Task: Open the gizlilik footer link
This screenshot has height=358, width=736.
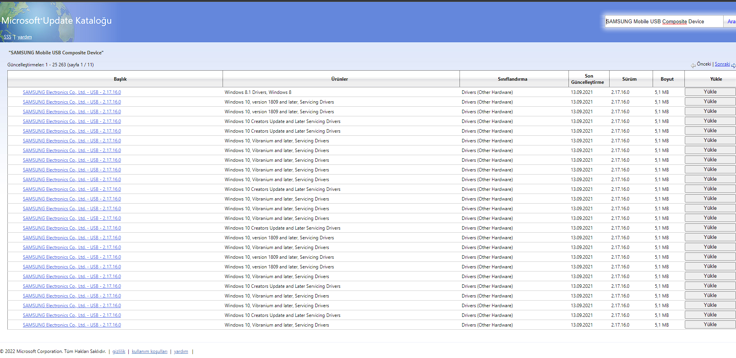Action: click(x=119, y=351)
